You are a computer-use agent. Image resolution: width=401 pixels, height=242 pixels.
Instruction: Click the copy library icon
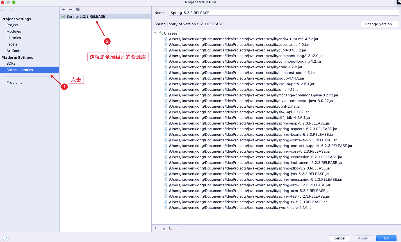click(x=78, y=10)
